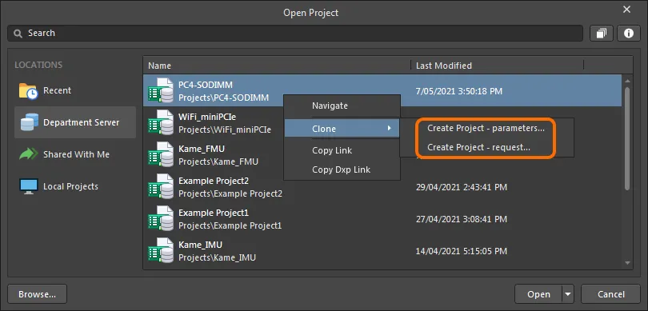Choose Copy Dxp Link menu entry
Screen dimensions: 648x311
pyautogui.click(x=342, y=169)
